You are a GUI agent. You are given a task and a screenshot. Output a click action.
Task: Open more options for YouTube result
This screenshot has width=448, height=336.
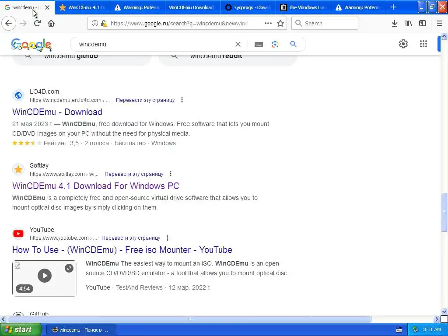(x=168, y=238)
